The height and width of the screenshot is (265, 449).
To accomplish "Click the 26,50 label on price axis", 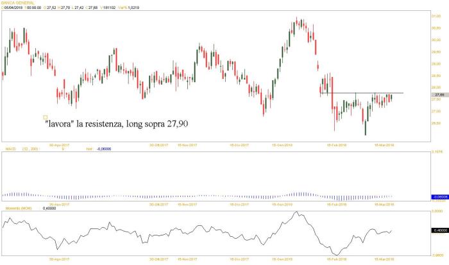I will (436, 123).
